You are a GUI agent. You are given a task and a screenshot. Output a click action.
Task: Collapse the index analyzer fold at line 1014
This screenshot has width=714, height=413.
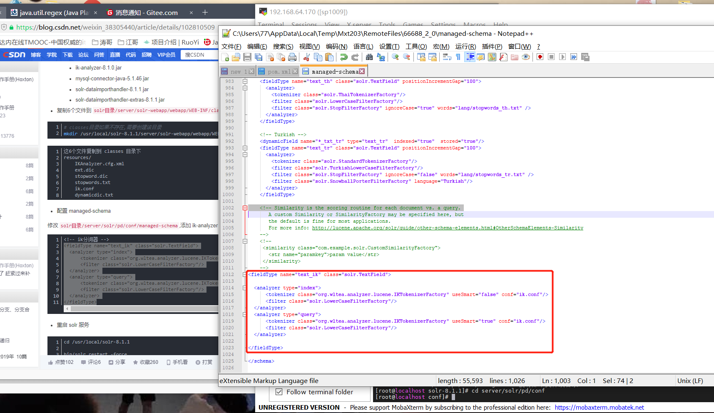coord(245,288)
